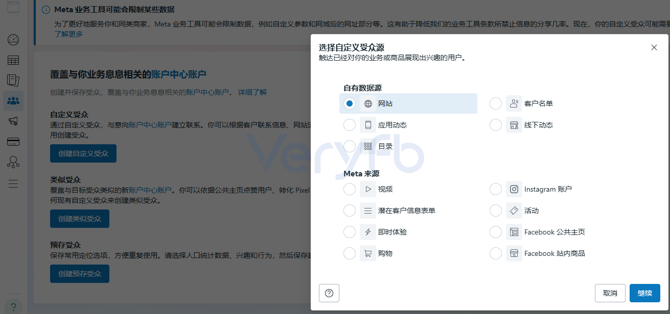Open the table grid icon in sidebar
670x314 pixels.
(13, 60)
